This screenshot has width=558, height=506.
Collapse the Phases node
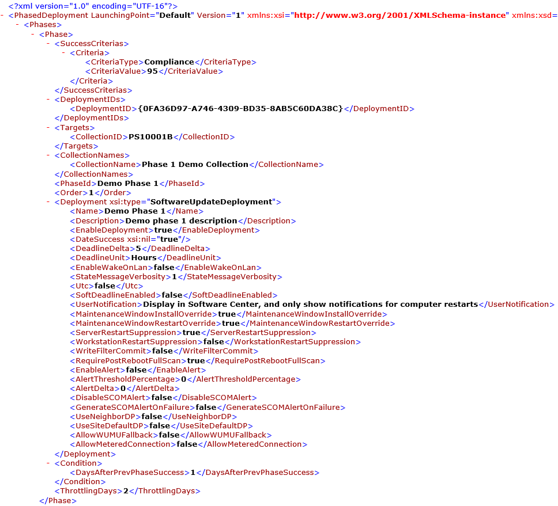pos(17,25)
